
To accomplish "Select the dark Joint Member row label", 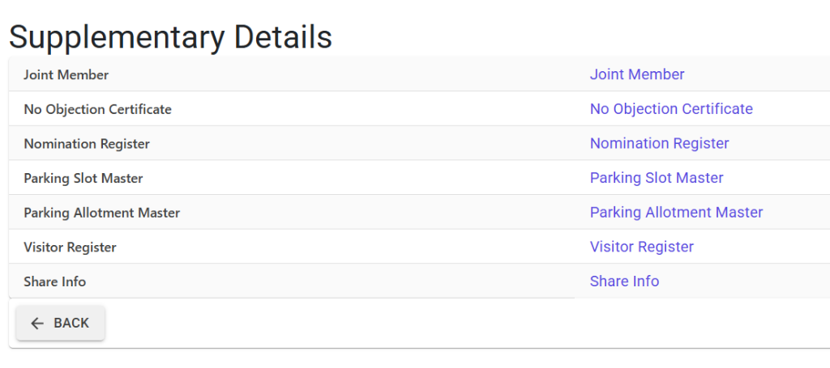I will 66,75.
